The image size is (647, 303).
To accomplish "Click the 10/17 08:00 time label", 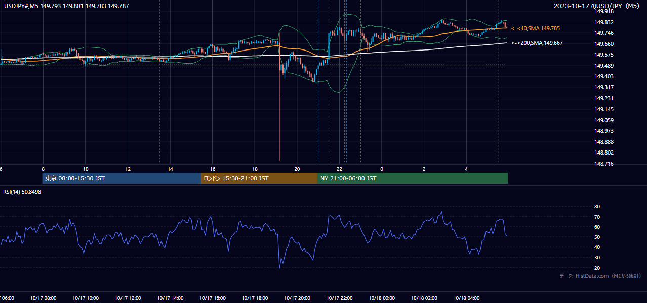I will pyautogui.click(x=43, y=298).
